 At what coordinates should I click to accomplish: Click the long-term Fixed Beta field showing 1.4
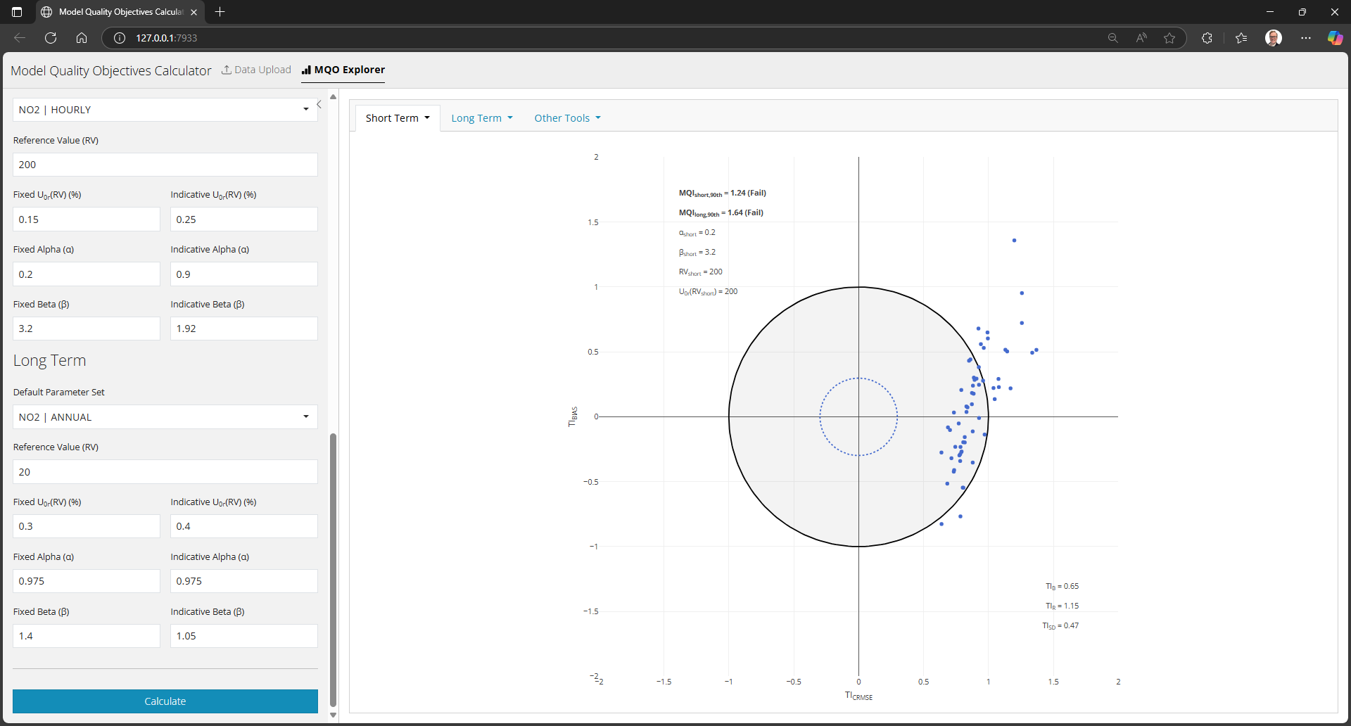86,636
